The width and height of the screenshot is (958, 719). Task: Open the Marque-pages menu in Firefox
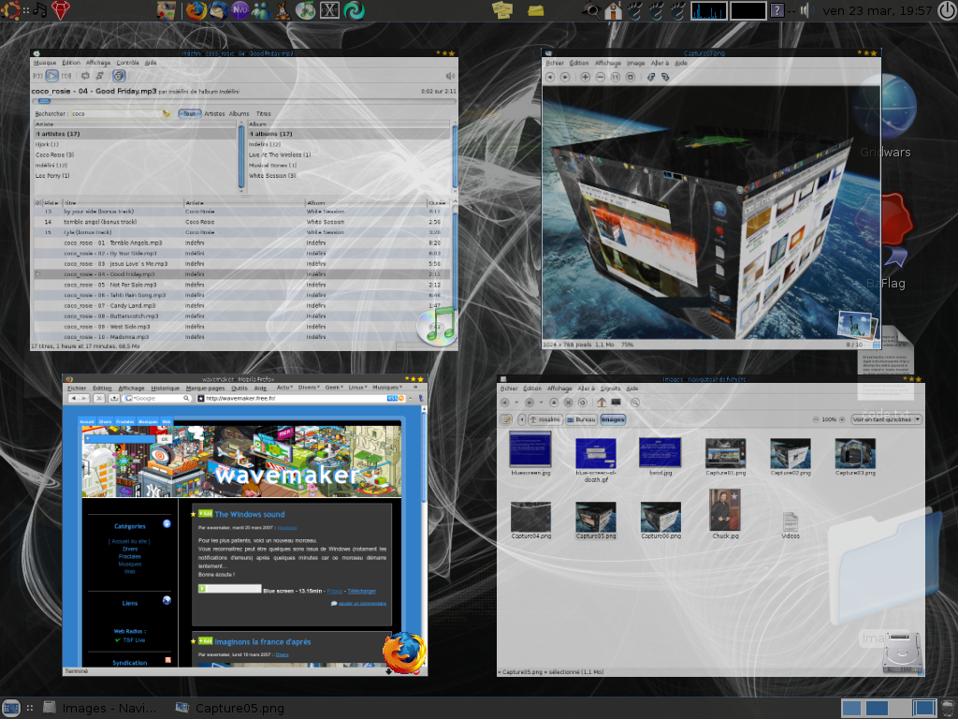pyautogui.click(x=205, y=389)
